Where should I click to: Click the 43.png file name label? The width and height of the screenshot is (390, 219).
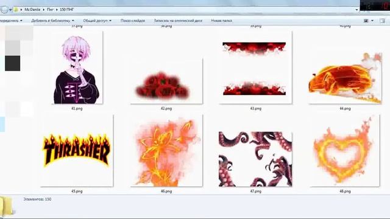[x=256, y=108]
